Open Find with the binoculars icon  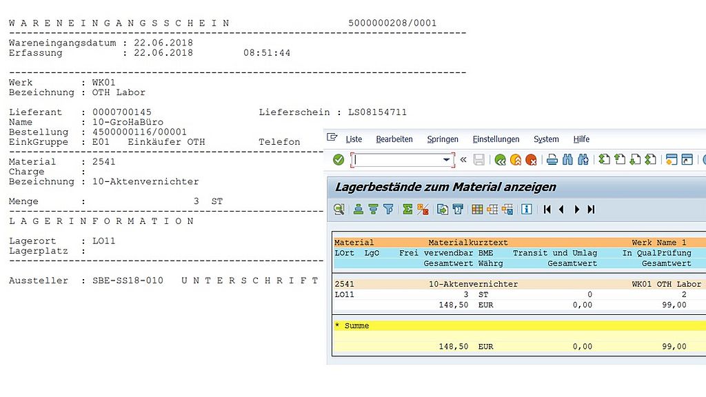pos(567,160)
